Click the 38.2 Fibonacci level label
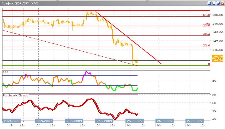225x130 pixels. [206, 34]
